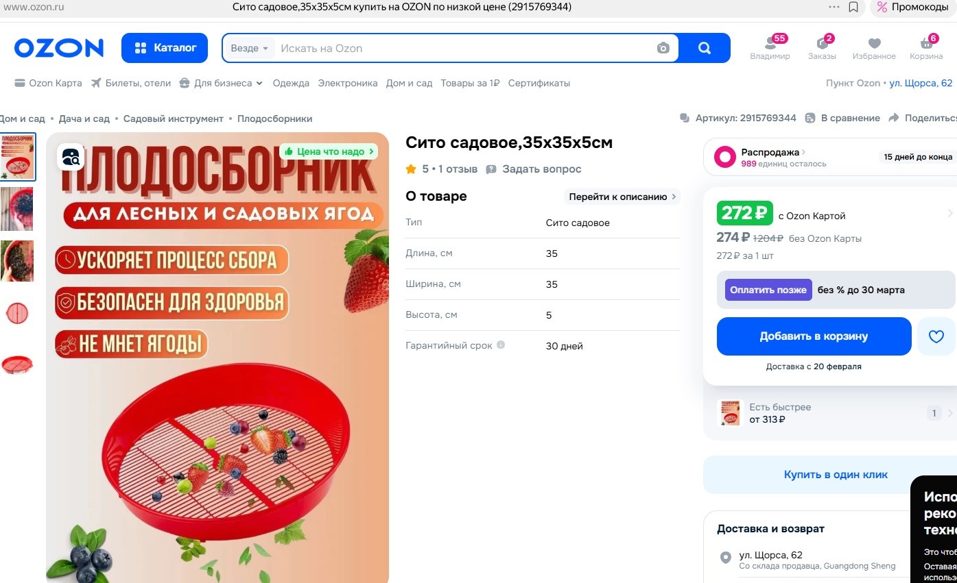Open Дом и сад navigation item
Screen dimensions: 957x583
[409, 83]
